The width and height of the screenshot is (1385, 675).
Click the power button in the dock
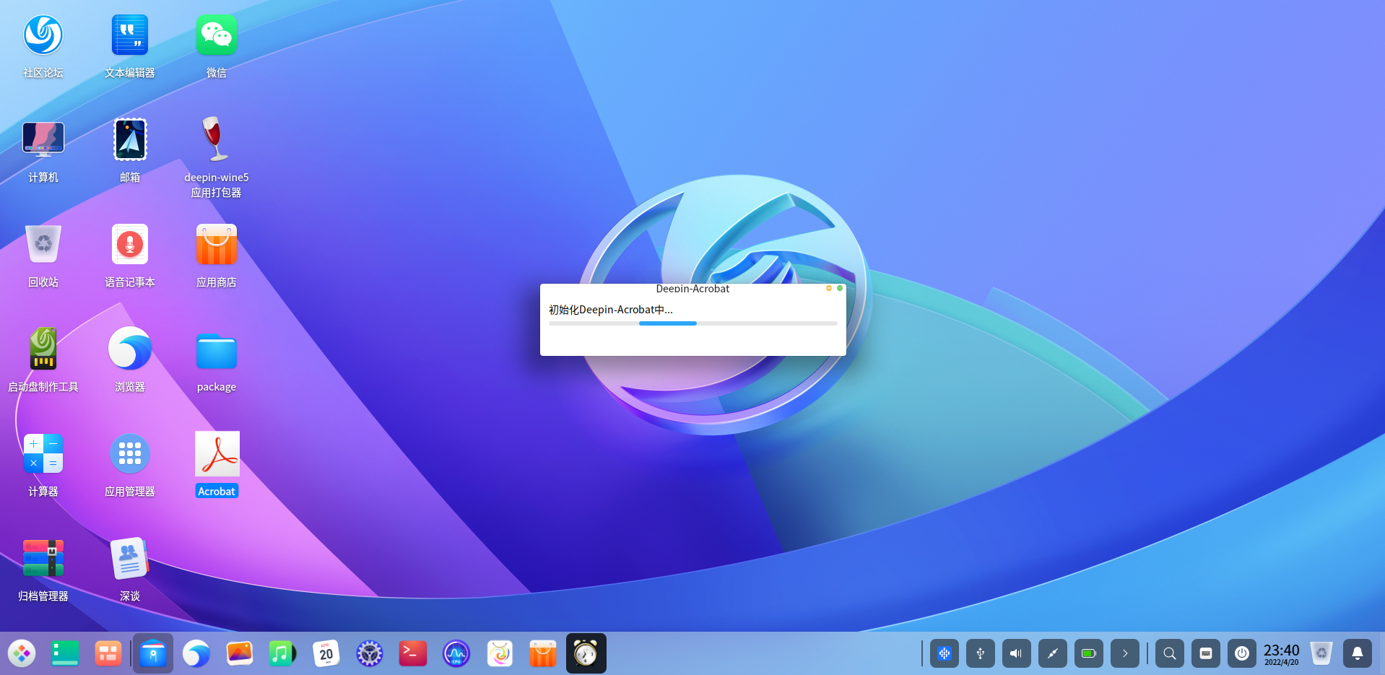(x=1241, y=654)
